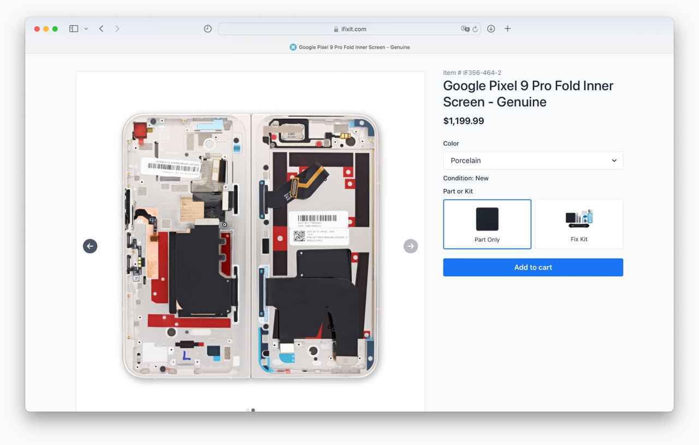Click the $1,199.99 price text

coord(464,121)
